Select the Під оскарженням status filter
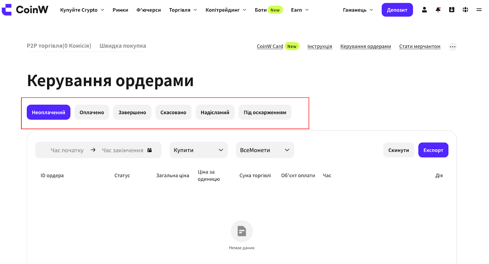The image size is (489, 264). [265, 112]
